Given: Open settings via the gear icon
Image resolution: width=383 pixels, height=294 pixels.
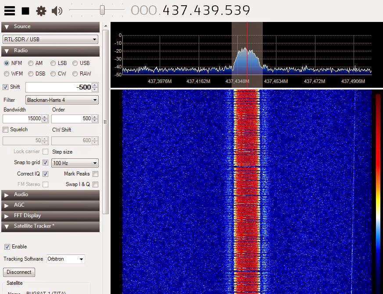Looking at the screenshot, I should pos(41,11).
